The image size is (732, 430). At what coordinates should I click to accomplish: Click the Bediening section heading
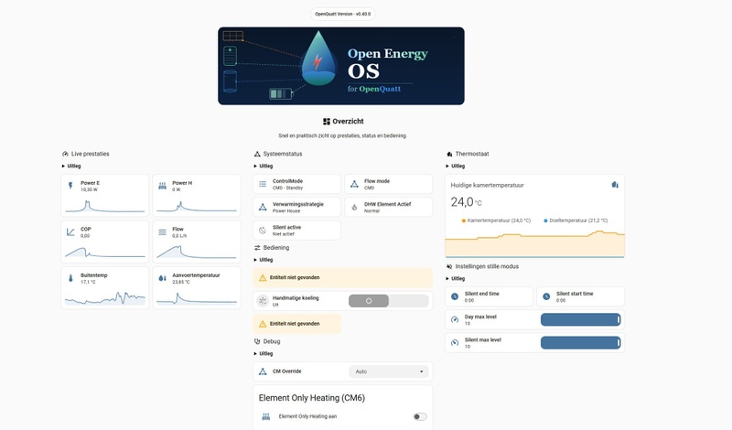click(x=276, y=247)
